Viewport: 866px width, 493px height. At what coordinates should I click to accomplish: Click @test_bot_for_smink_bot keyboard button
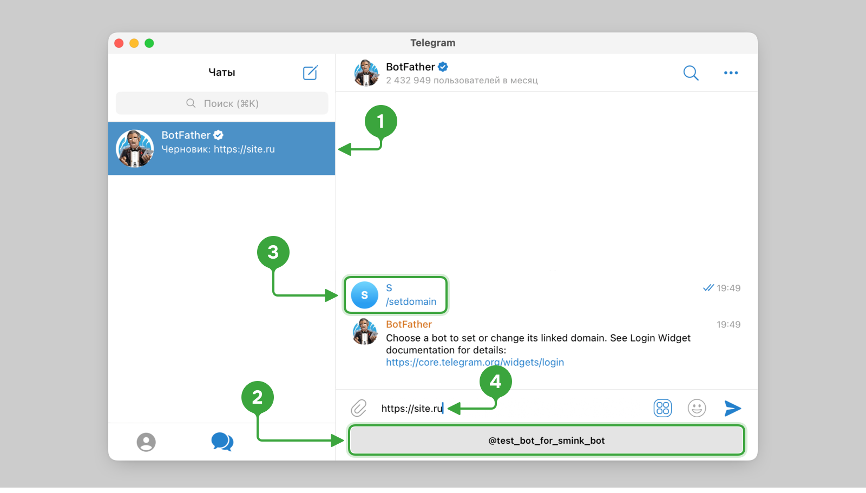pyautogui.click(x=547, y=441)
